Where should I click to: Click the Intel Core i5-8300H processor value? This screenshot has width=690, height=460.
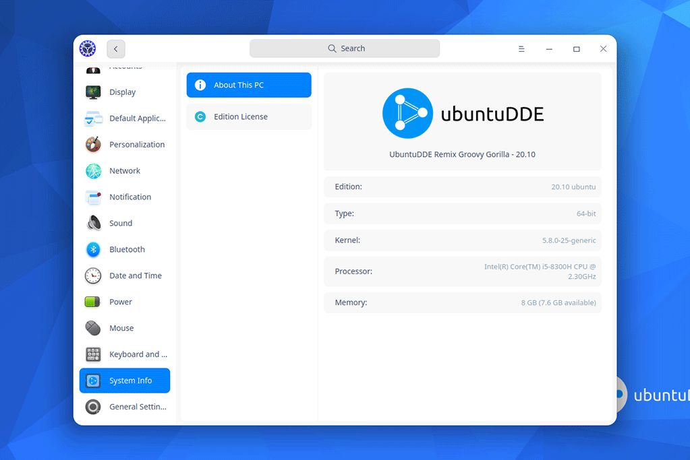click(540, 271)
